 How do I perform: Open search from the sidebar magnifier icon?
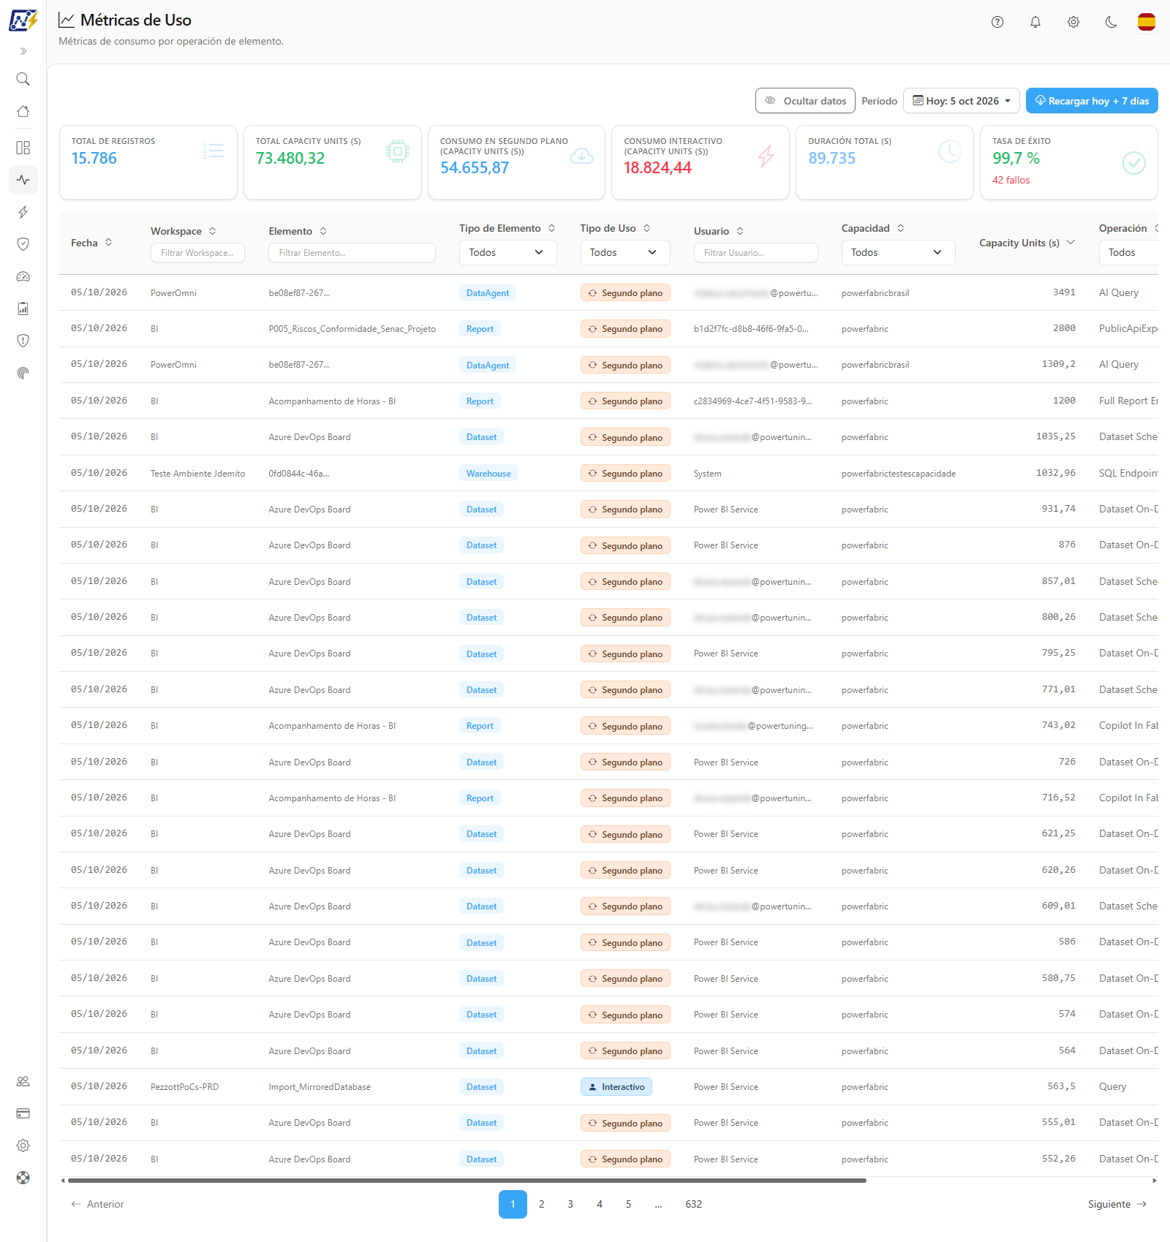pos(23,79)
